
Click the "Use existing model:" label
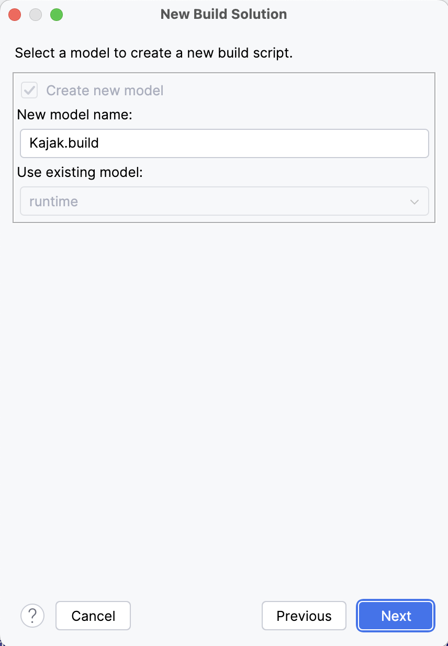tap(80, 172)
